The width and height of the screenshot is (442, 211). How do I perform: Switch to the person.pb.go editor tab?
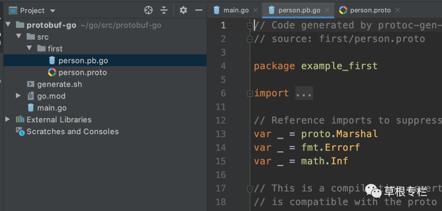coord(299,10)
